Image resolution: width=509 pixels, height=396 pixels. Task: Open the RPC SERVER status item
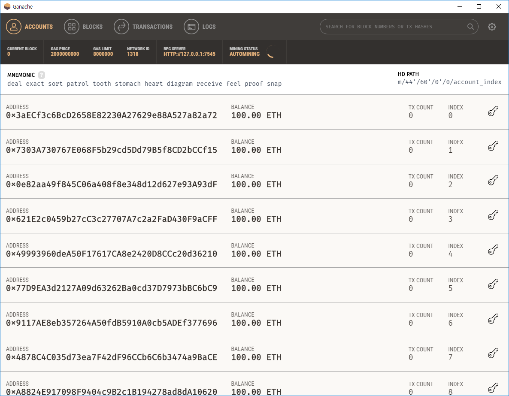189,51
